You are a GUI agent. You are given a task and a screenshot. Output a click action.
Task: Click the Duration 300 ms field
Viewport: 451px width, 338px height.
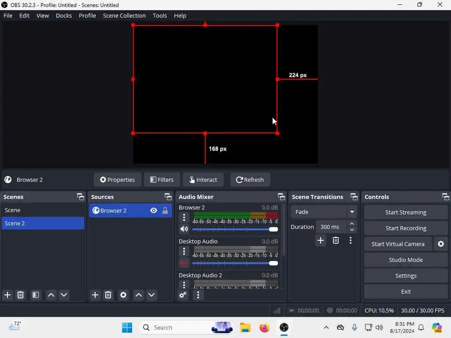click(332, 227)
